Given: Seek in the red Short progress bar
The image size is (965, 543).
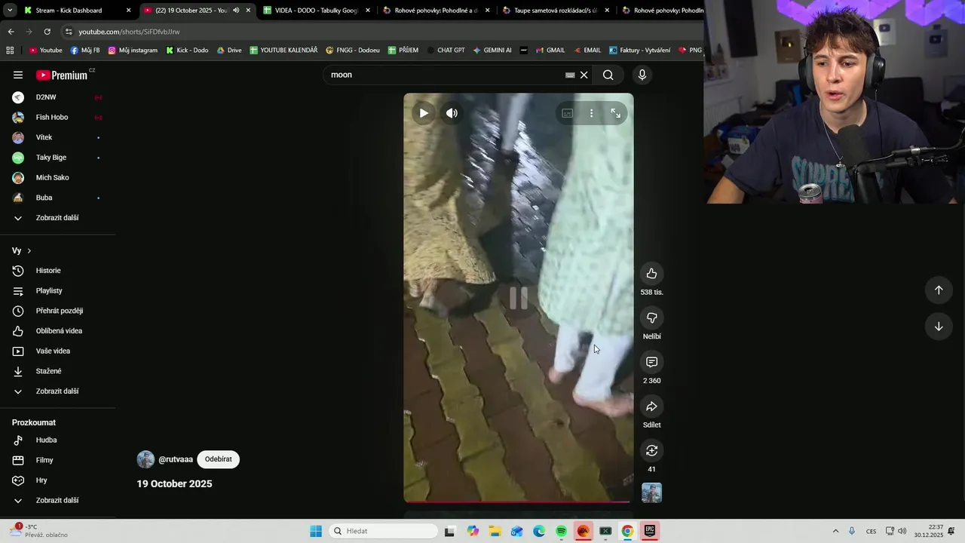Looking at the screenshot, I should point(518,502).
